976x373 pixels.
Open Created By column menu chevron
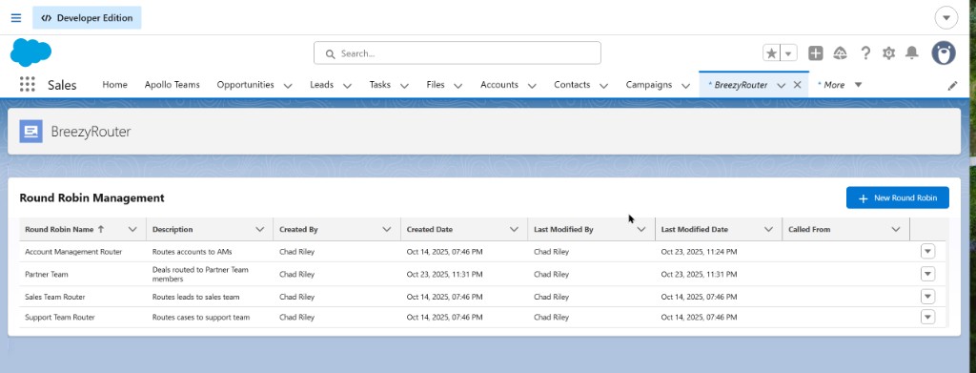[387, 229]
